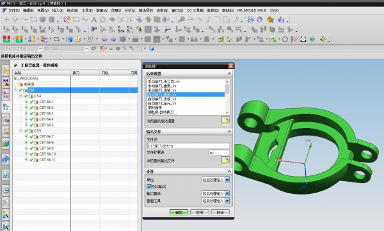Screen dimensions: 384x231
Task: Click the panda face toolbar icon
Action: click(x=303, y=39)
